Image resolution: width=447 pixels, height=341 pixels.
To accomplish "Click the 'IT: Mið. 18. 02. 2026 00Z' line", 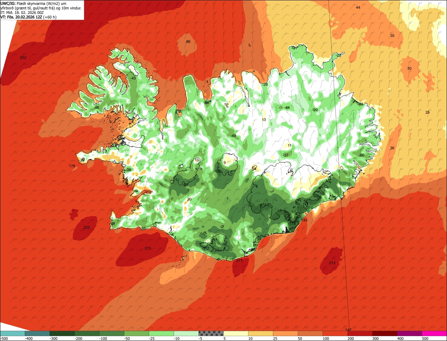I will coord(23,12).
